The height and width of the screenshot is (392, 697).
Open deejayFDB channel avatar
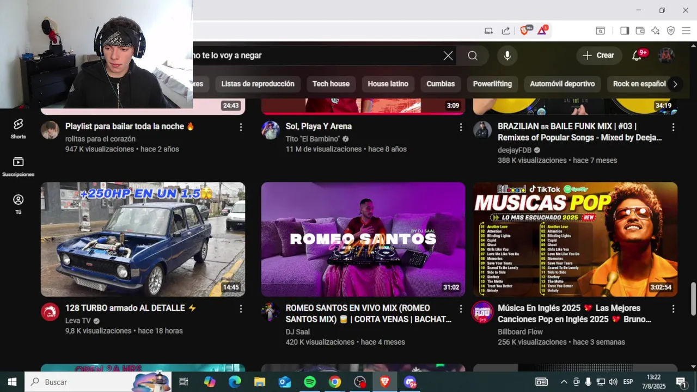pyautogui.click(x=482, y=130)
